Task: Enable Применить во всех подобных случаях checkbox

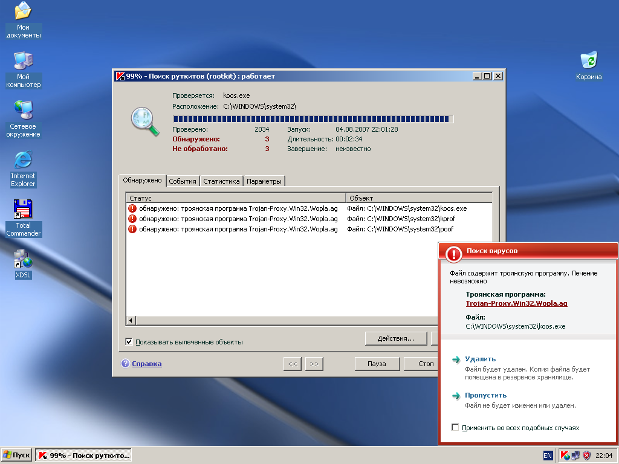Action: pos(455,427)
